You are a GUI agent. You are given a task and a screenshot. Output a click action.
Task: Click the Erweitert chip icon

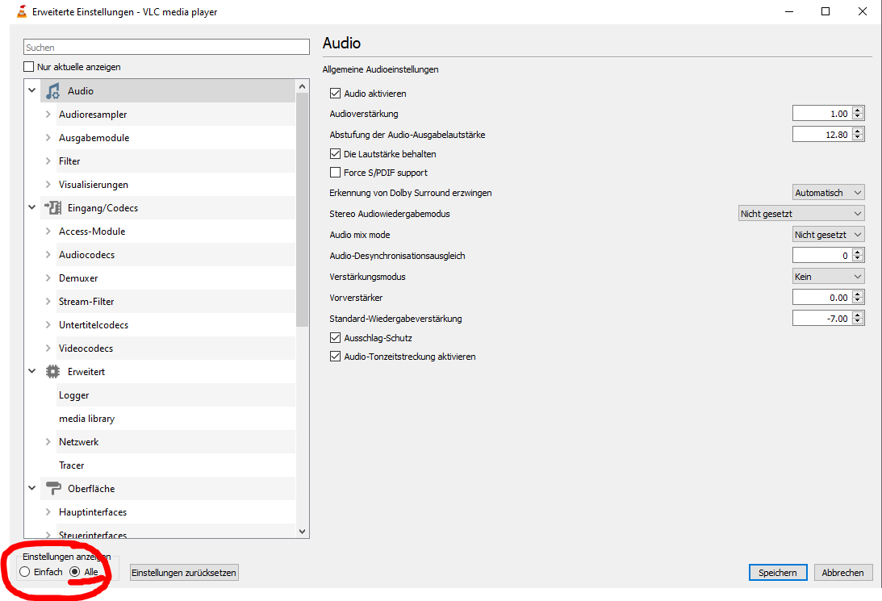pyautogui.click(x=53, y=372)
